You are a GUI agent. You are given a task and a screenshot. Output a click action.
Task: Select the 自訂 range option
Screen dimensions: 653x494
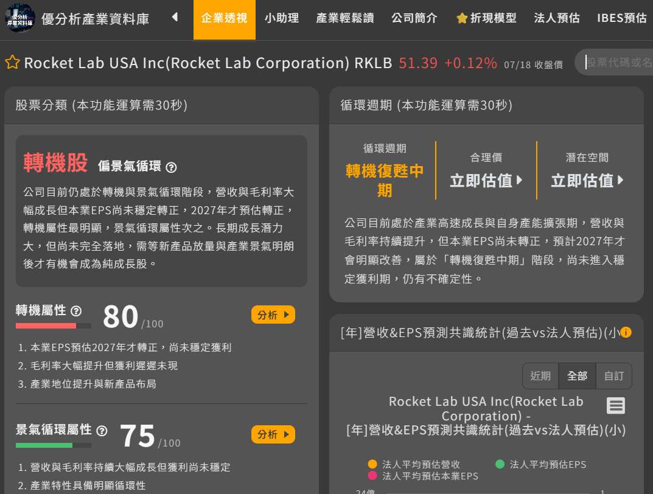click(614, 376)
